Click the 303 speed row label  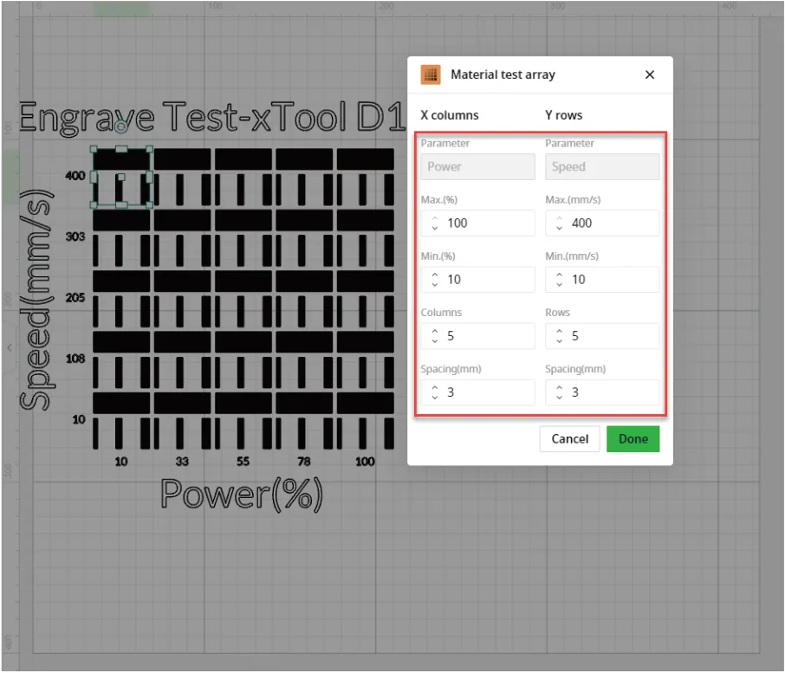click(75, 236)
